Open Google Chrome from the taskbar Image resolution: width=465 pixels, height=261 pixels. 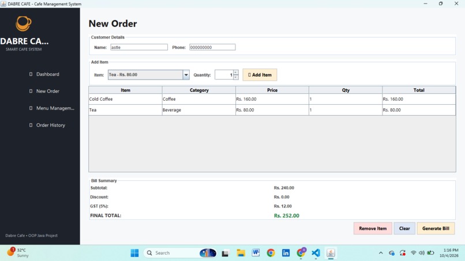pyautogui.click(x=271, y=253)
